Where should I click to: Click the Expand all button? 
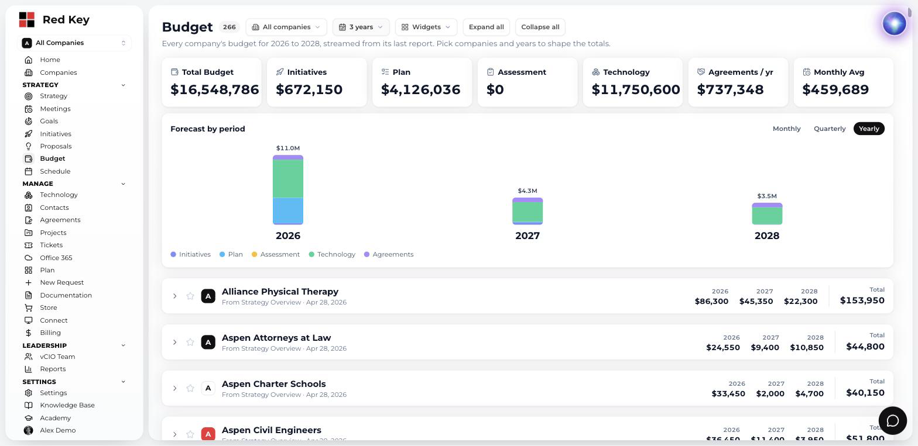click(486, 27)
